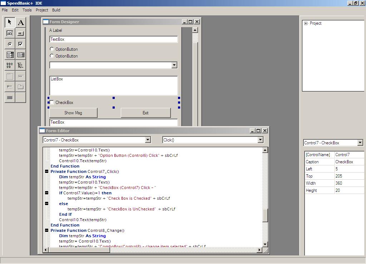Select the OK command button tool
The width and height of the screenshot is (366, 264).
pyautogui.click(x=20, y=33)
